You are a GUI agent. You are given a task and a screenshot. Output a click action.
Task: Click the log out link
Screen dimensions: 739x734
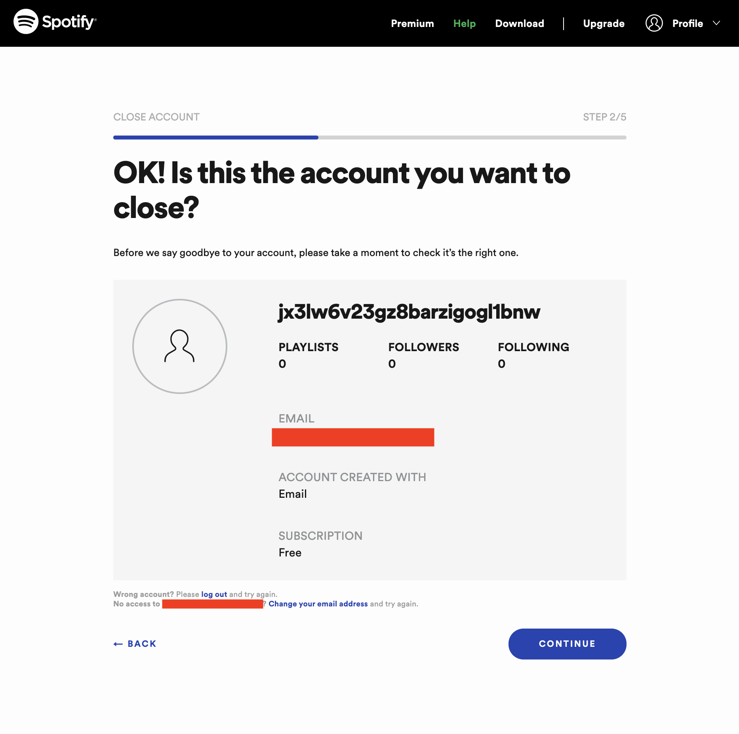tap(213, 594)
